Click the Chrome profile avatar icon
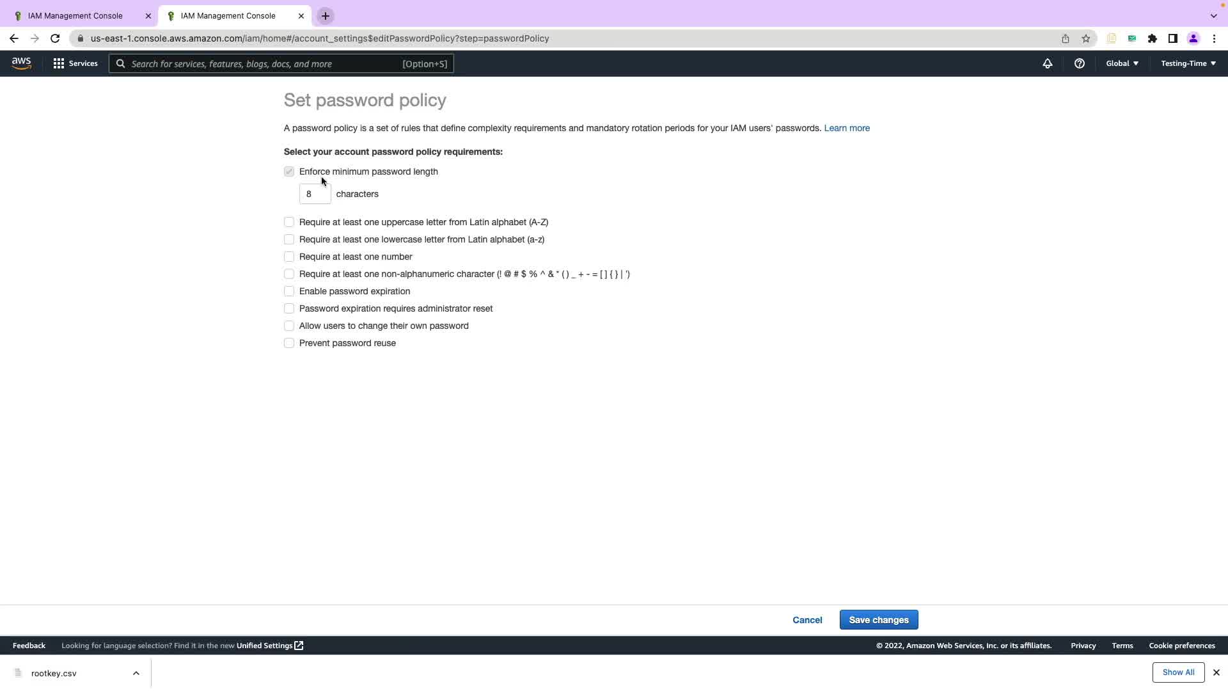 click(x=1193, y=38)
